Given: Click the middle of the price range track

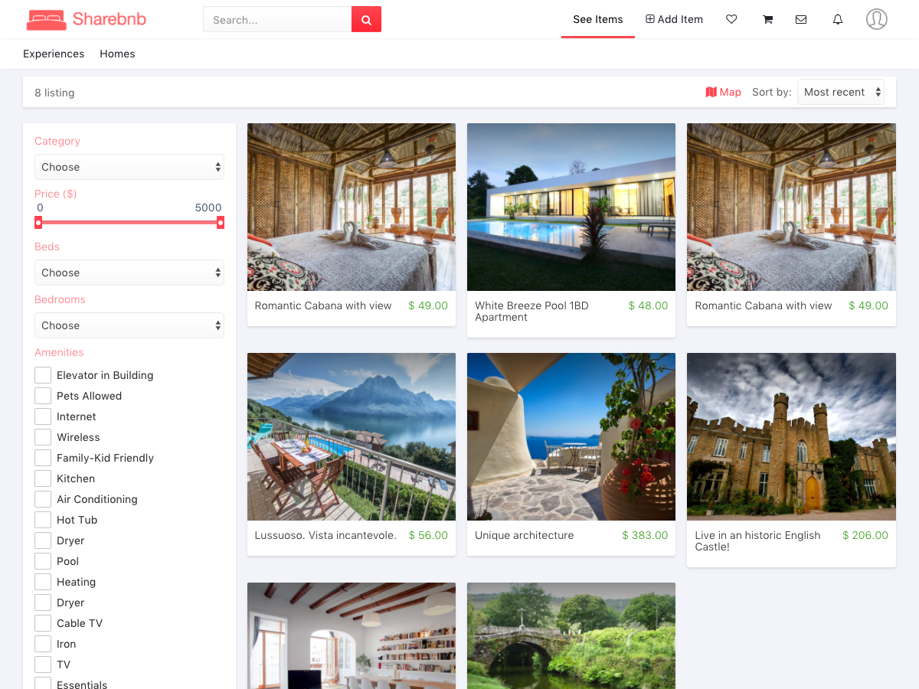Looking at the screenshot, I should tap(129, 223).
